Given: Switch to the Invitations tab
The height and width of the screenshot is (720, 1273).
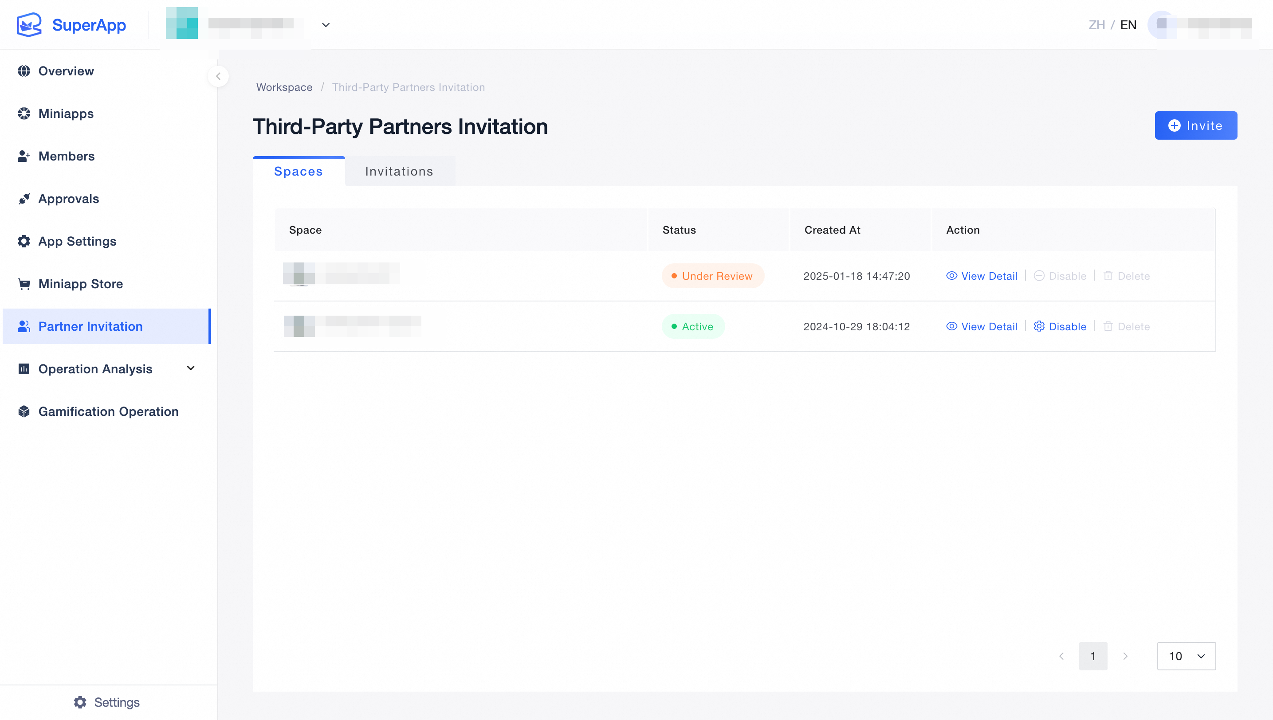Looking at the screenshot, I should tap(399, 172).
